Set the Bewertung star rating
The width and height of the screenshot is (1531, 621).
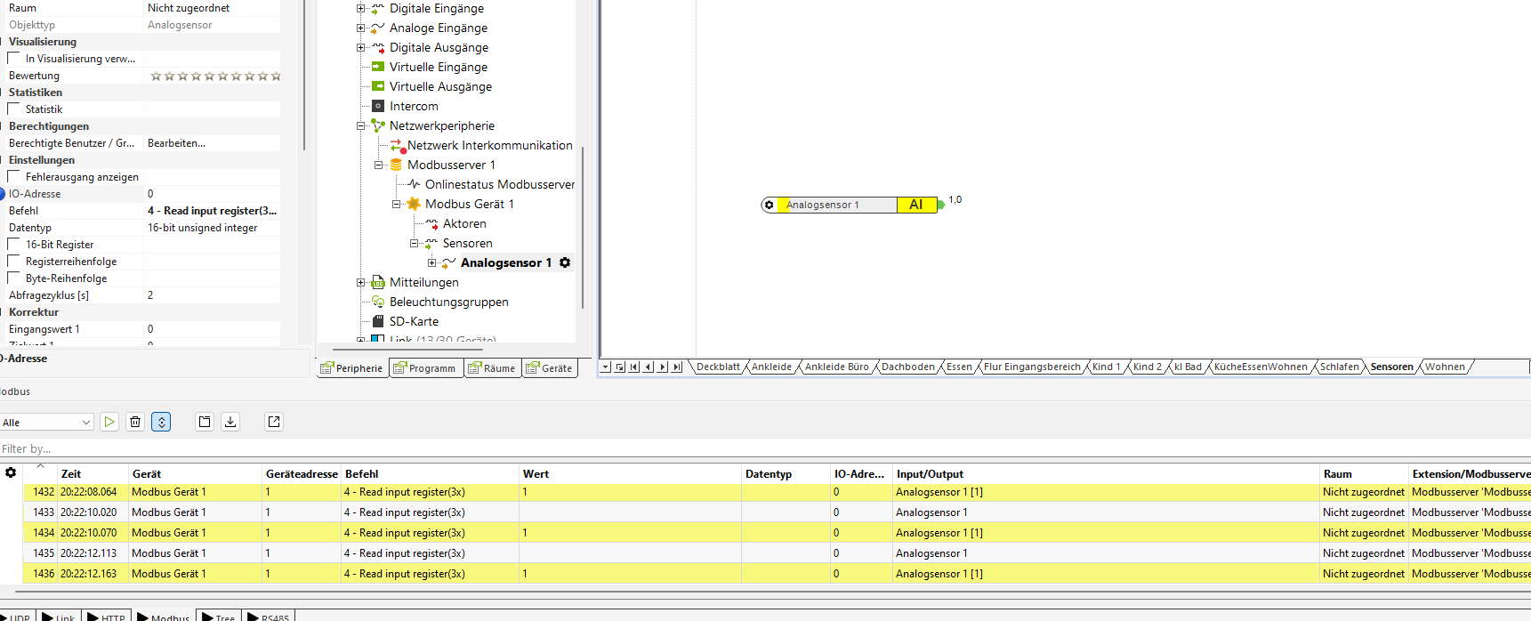click(215, 76)
